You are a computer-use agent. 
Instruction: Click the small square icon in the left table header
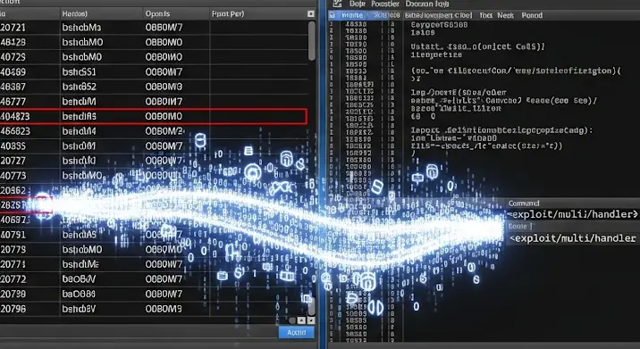coord(310,14)
